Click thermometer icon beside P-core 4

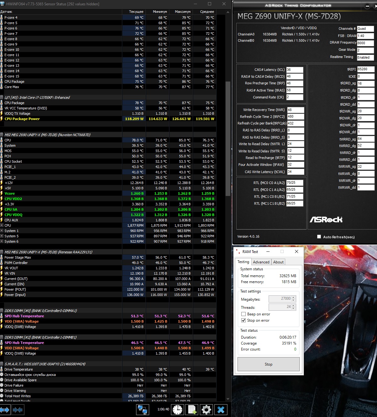[2, 18]
